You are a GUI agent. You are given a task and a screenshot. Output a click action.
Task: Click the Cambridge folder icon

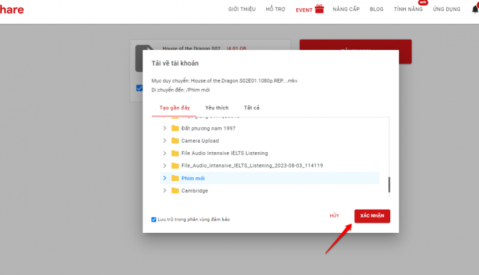point(175,191)
